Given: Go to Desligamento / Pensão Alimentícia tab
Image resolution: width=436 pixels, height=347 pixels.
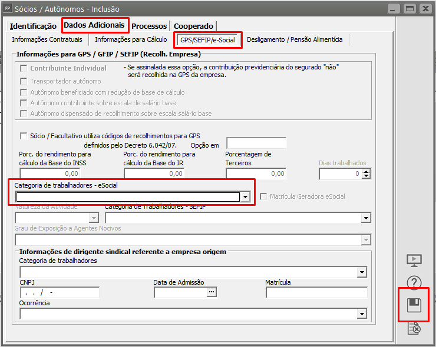Looking at the screenshot, I should [x=295, y=39].
